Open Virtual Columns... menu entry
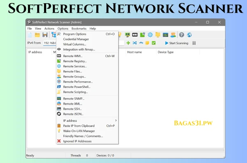This screenshot has width=247, height=163. 87,44
